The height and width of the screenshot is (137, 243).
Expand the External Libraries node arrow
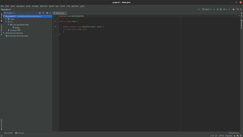coord(4,33)
